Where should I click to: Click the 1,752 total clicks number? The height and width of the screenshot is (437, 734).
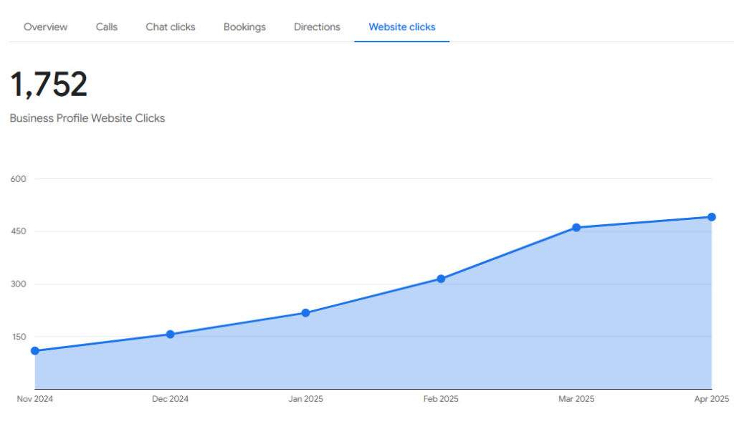point(49,85)
